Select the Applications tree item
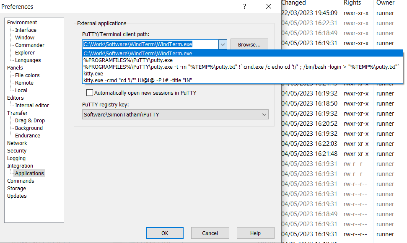The height and width of the screenshot is (243, 407). point(29,173)
